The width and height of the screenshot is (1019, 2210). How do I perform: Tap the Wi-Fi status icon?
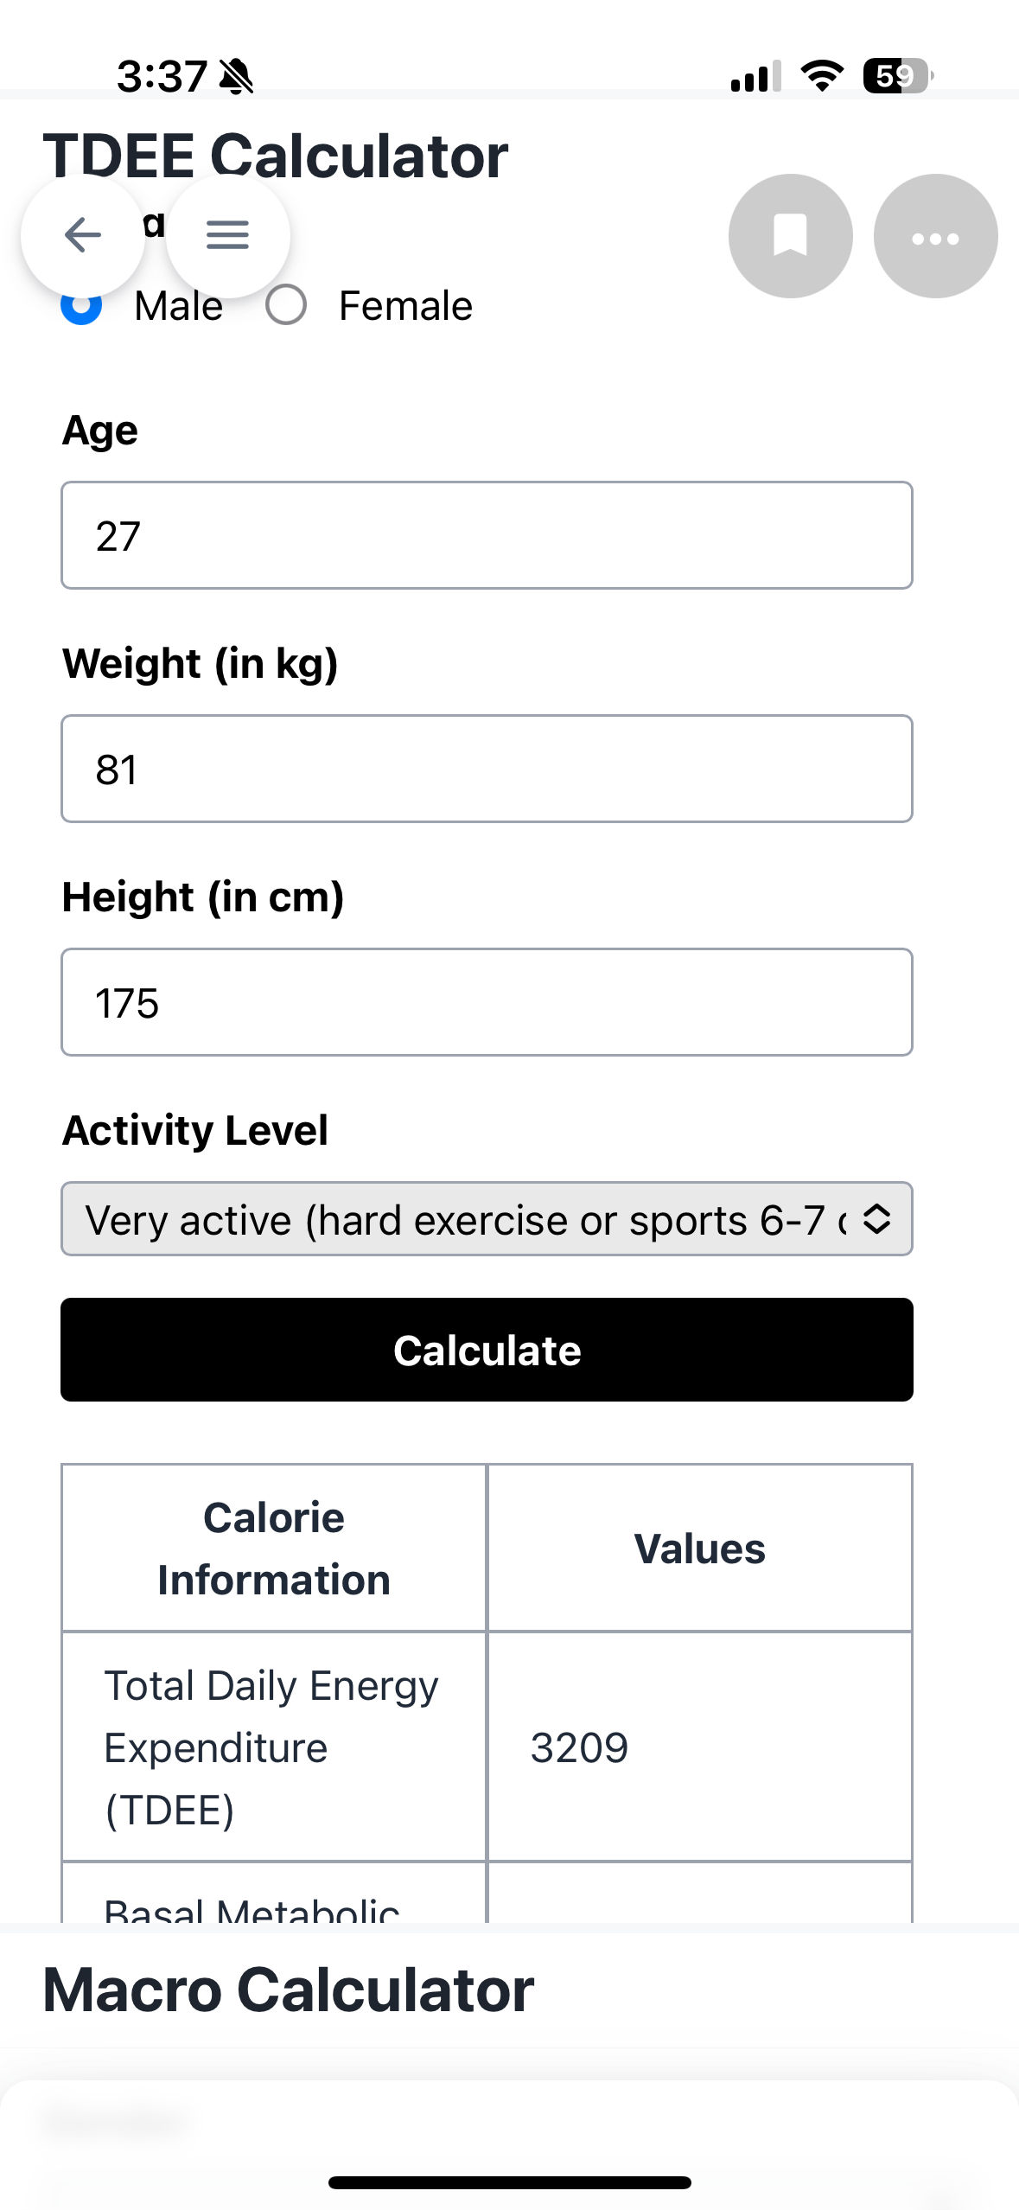point(822,76)
